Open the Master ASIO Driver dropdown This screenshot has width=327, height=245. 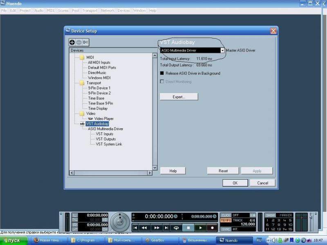(223, 51)
